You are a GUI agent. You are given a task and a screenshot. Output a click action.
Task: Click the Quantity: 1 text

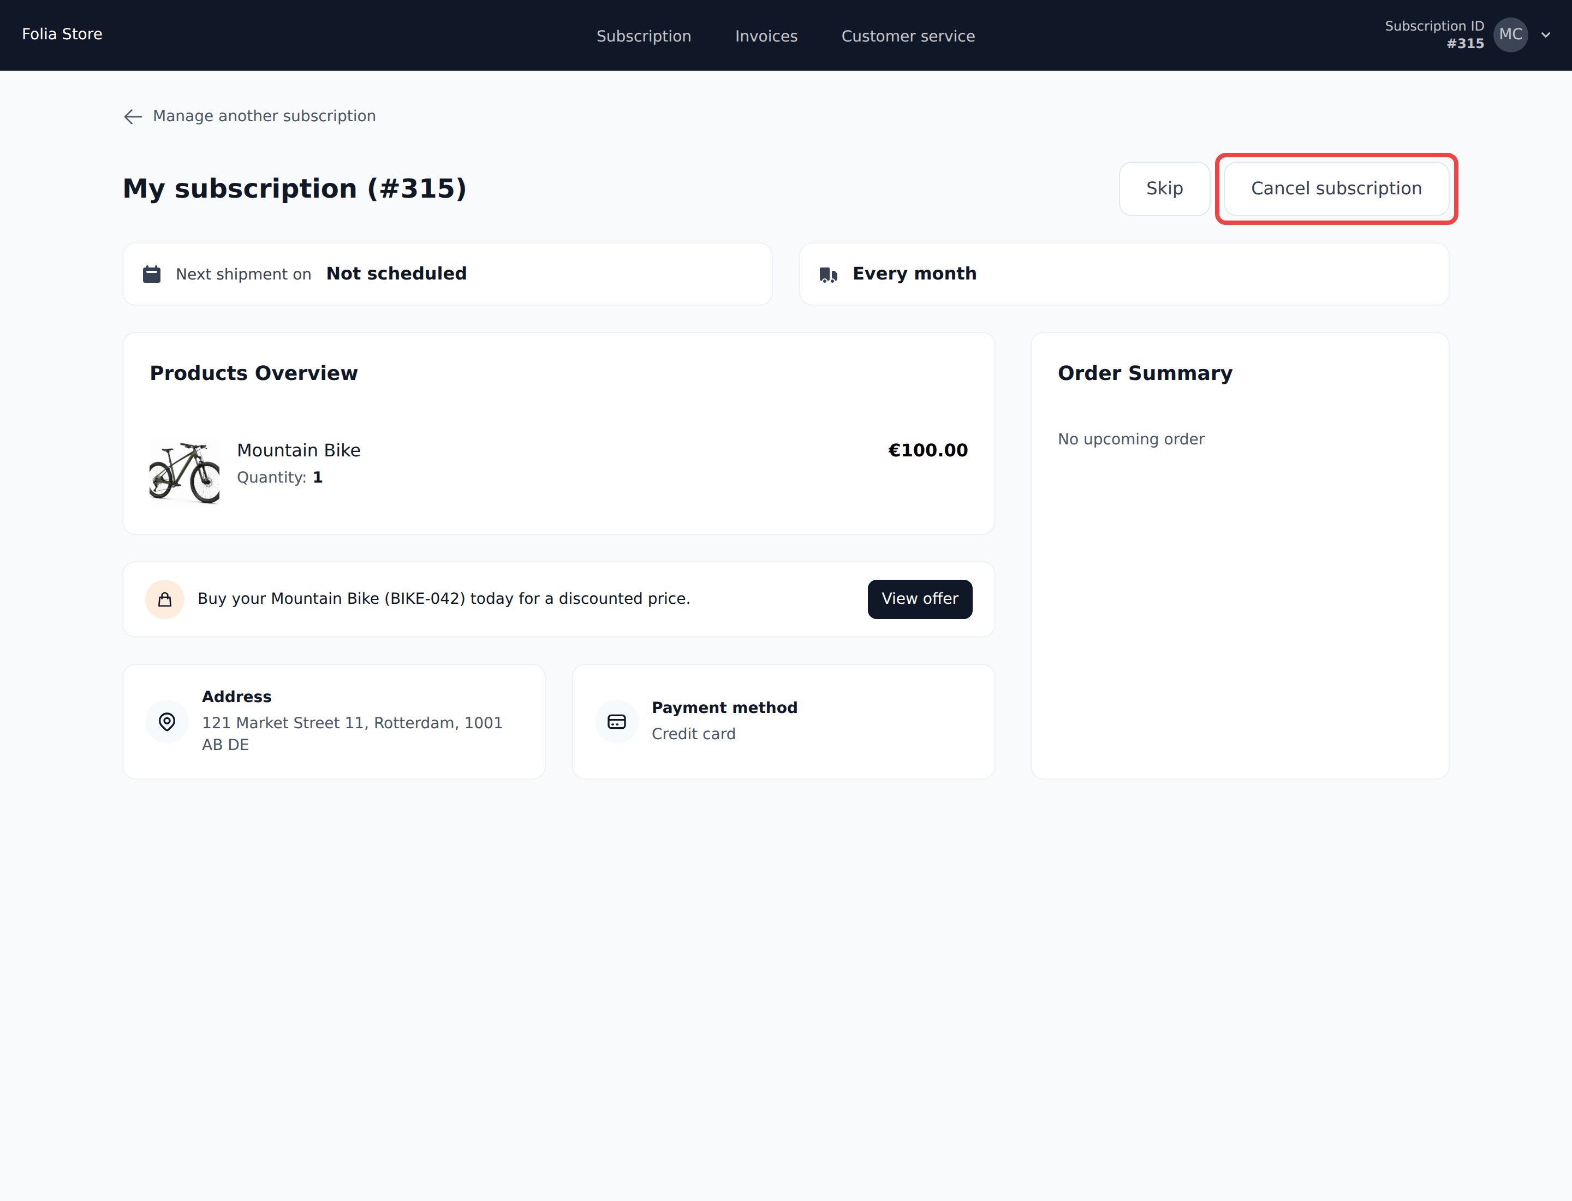[279, 478]
